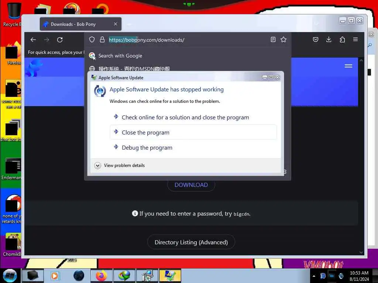Click the dark globe taskbar icon
Viewport: 378px width, 283px height.
point(79,276)
